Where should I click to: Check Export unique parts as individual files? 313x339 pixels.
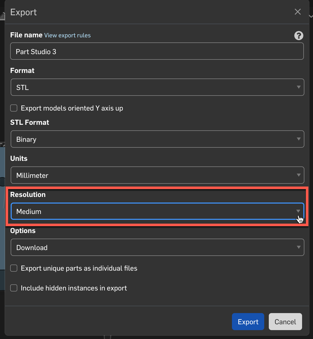tap(14, 268)
